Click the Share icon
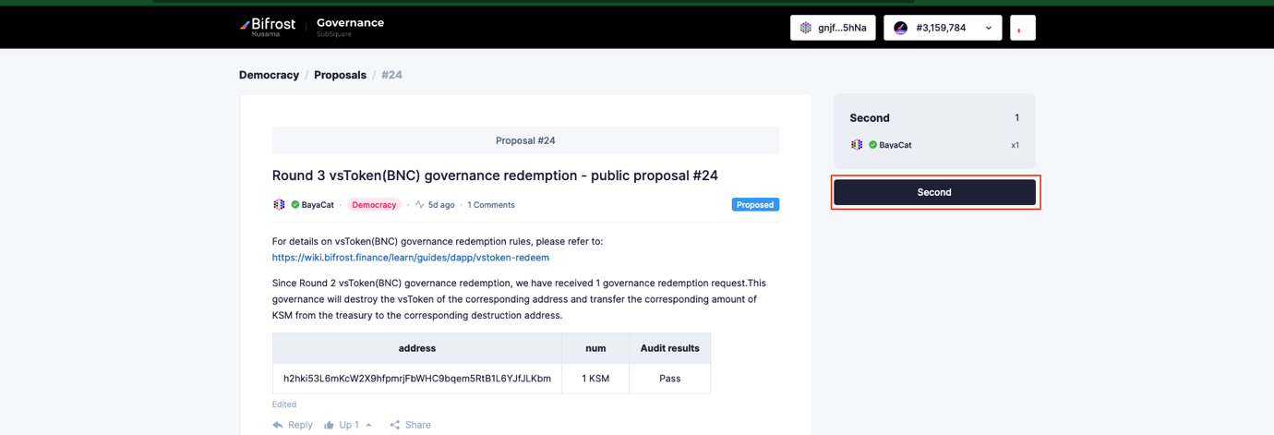Screen dimensions: 1274x435 coord(395,425)
